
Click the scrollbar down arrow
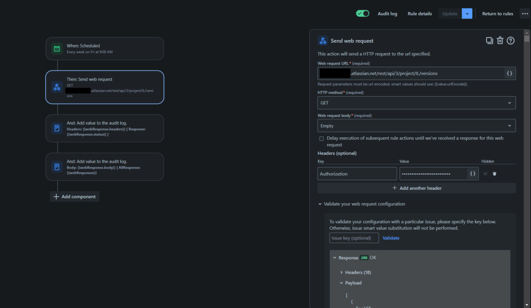(x=527, y=305)
